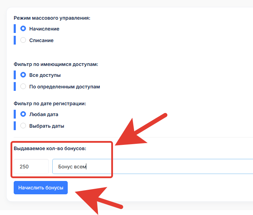Click the Начисление label text
Image resolution: width=253 pixels, height=215 pixels.
[x=44, y=29]
